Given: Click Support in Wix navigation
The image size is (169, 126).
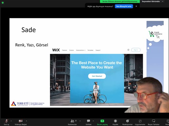Looking at the screenshot, I should (98, 50).
